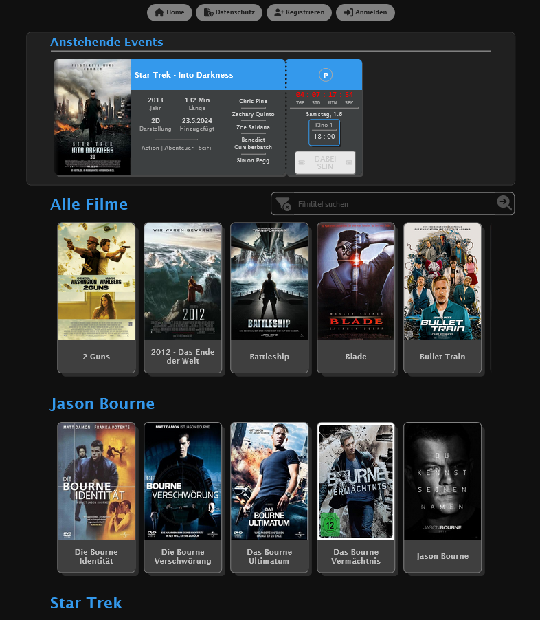The image size is (540, 620).
Task: Select the Kino 1 18:00 showtime box
Action: (x=324, y=133)
